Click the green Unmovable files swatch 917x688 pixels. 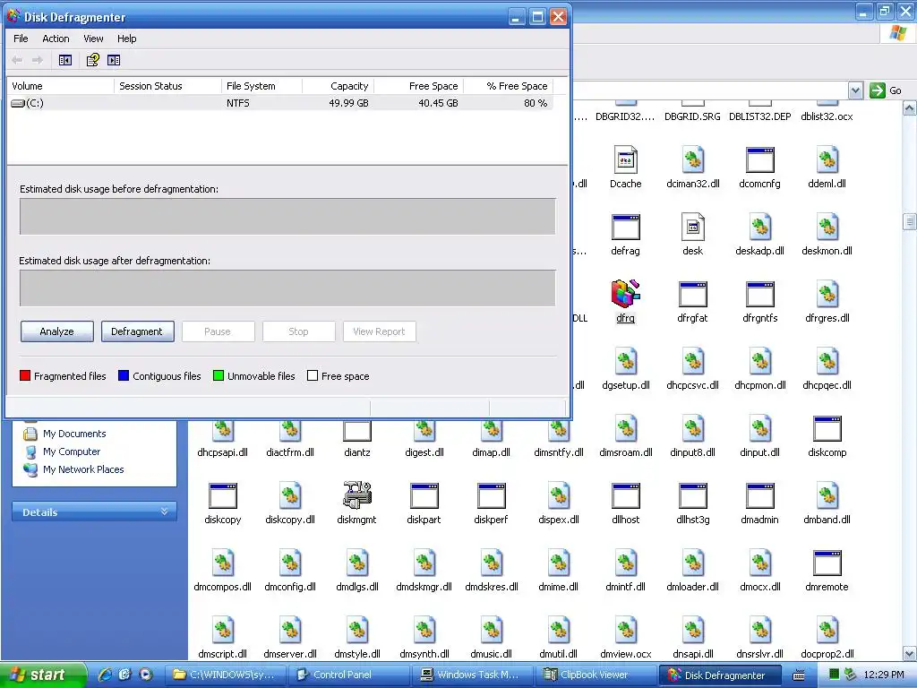219,375
